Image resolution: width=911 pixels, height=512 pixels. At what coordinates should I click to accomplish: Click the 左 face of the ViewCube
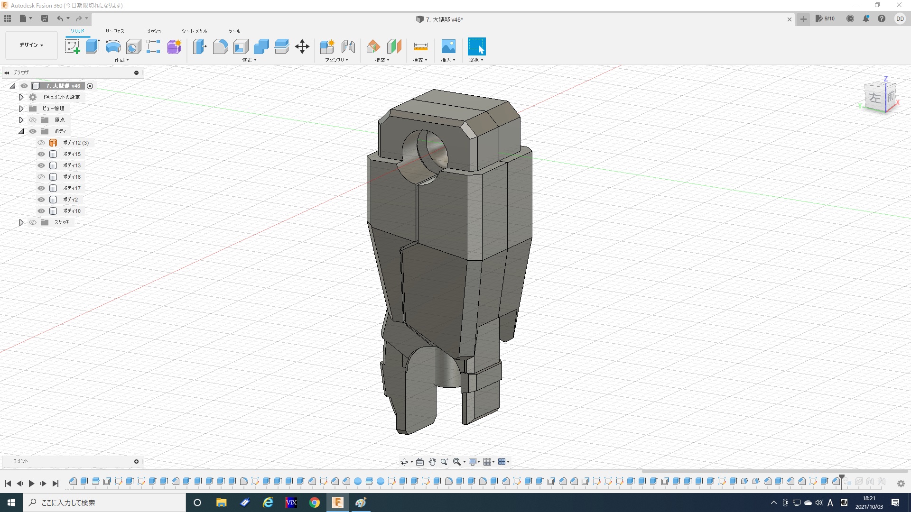pyautogui.click(x=874, y=98)
